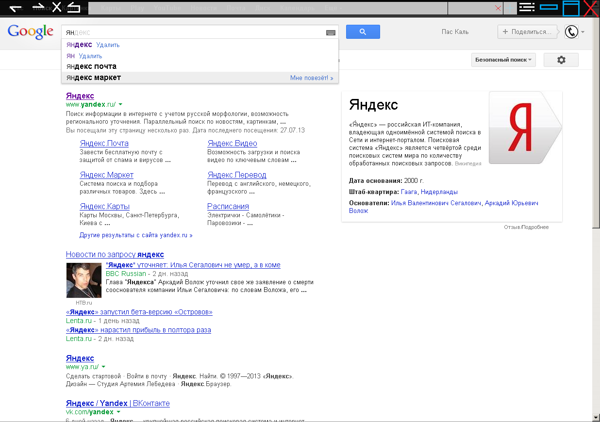Viewport: 600px width, 422px height.
Task: Click the Google logo
Action: [31, 32]
